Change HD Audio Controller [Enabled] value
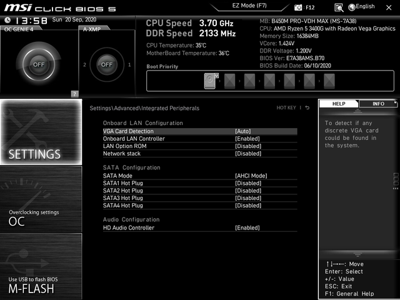This screenshot has width=400, height=300. (247, 227)
